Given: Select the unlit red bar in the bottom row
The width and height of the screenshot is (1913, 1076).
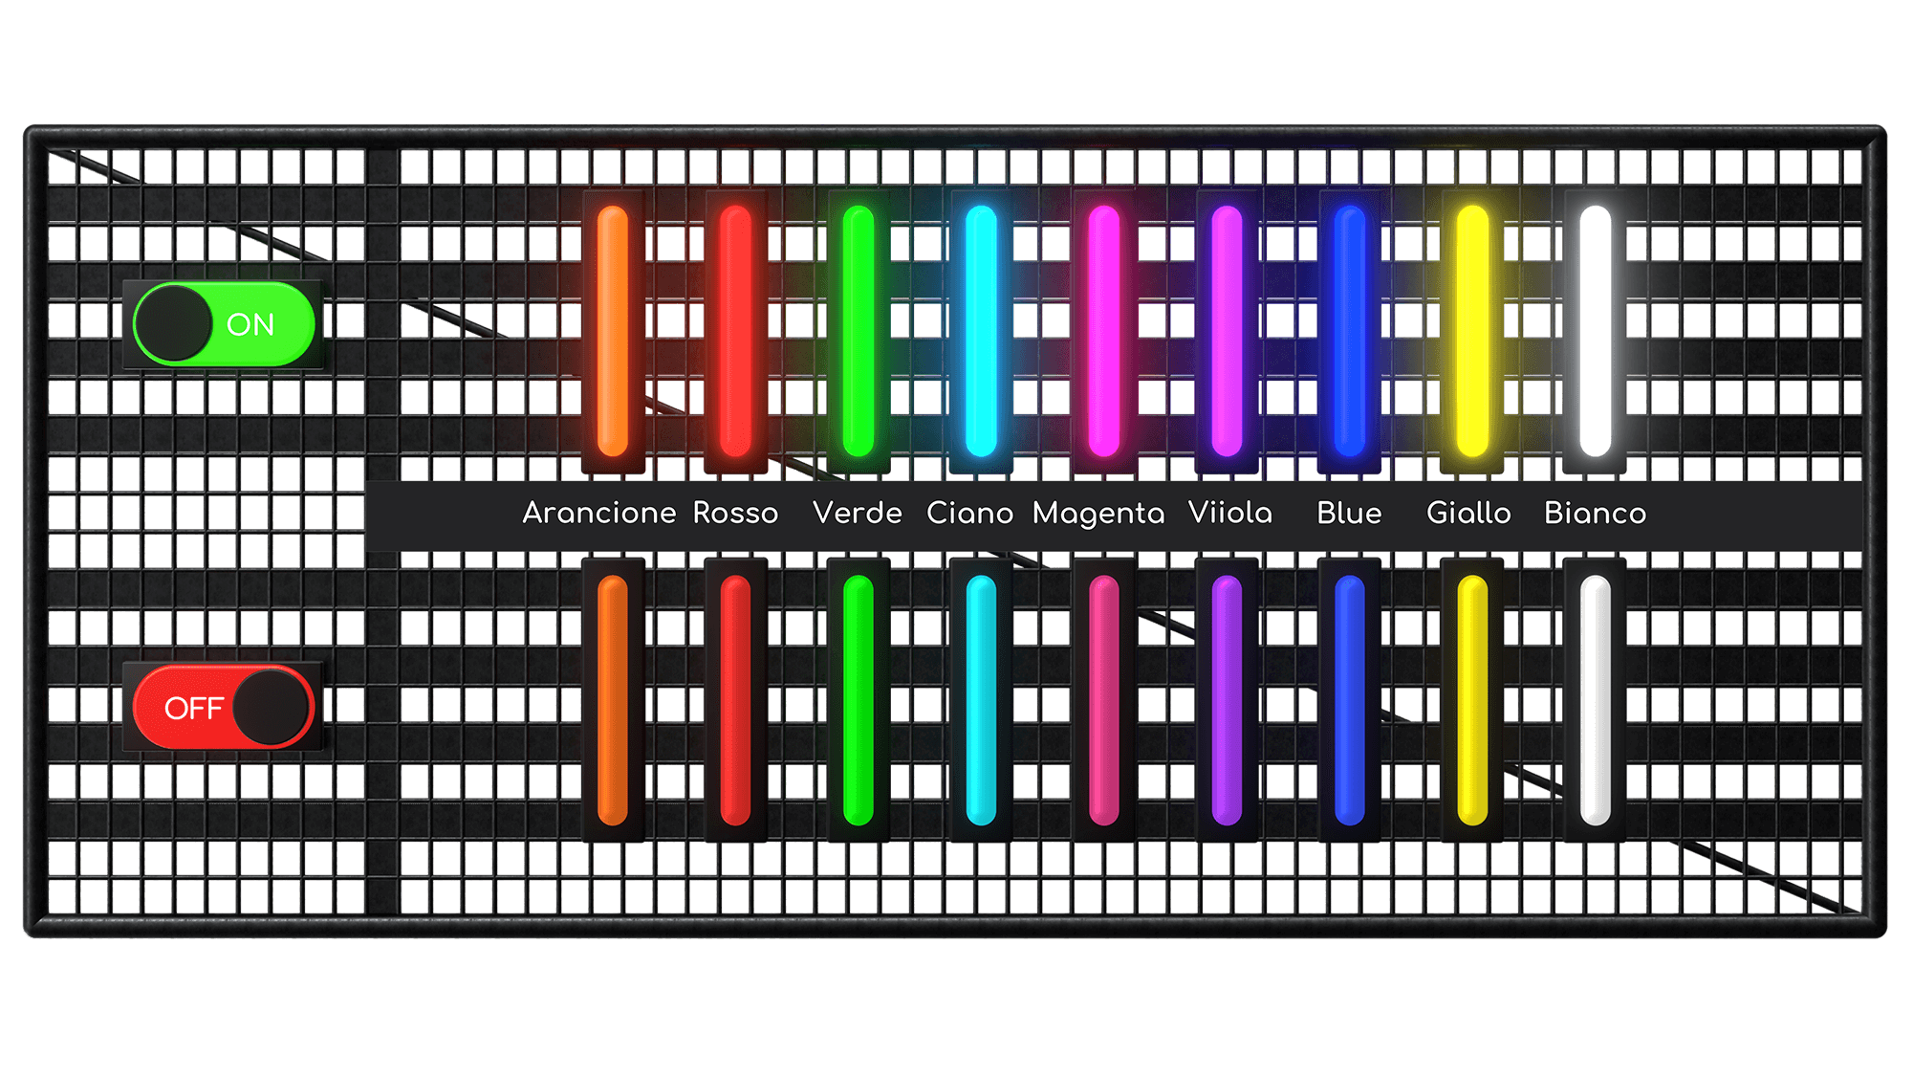Looking at the screenshot, I should pos(735,700).
